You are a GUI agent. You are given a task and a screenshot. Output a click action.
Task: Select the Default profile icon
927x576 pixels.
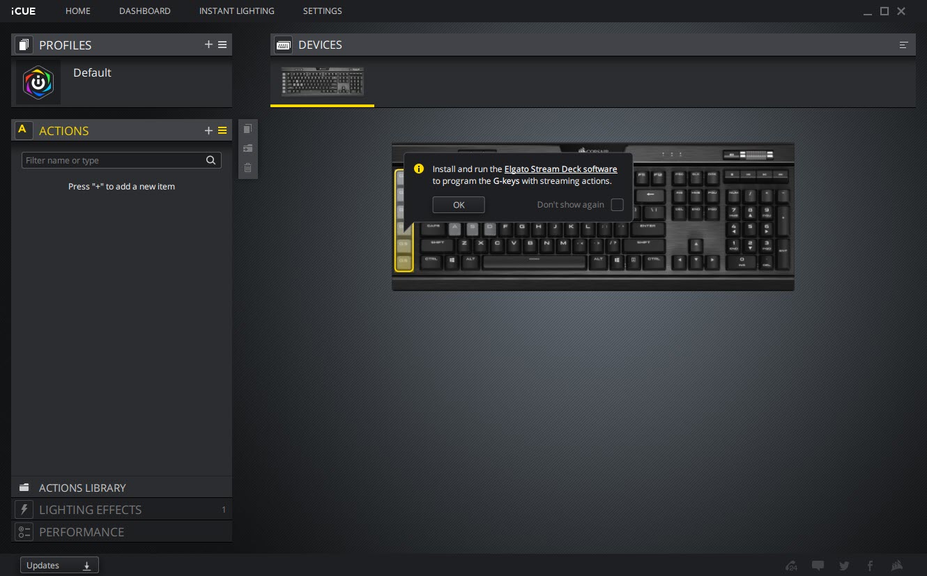tap(38, 82)
